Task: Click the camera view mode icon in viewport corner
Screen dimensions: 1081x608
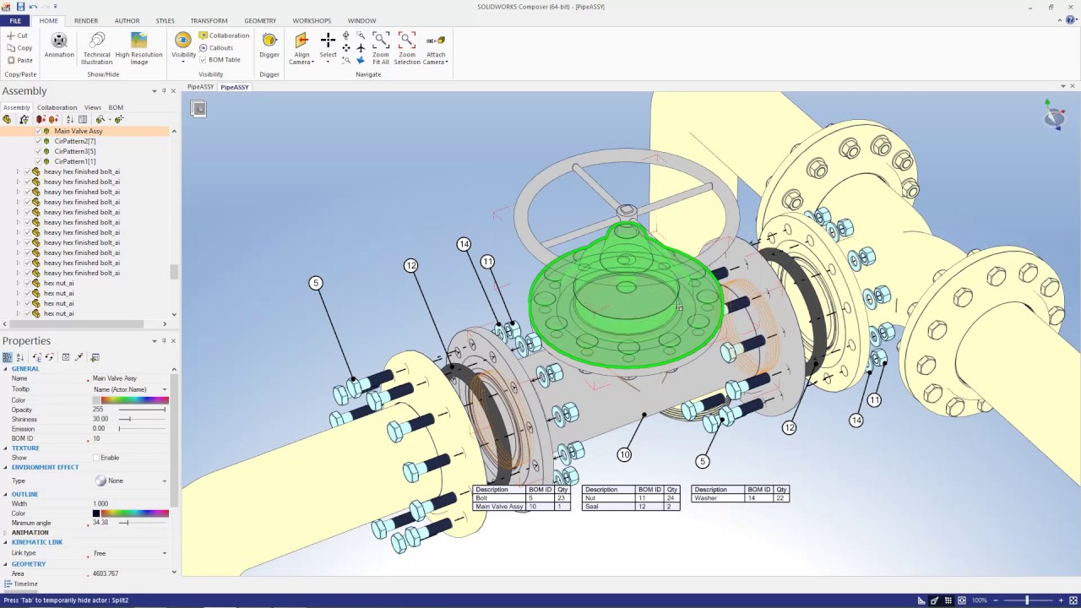Action: 198,109
